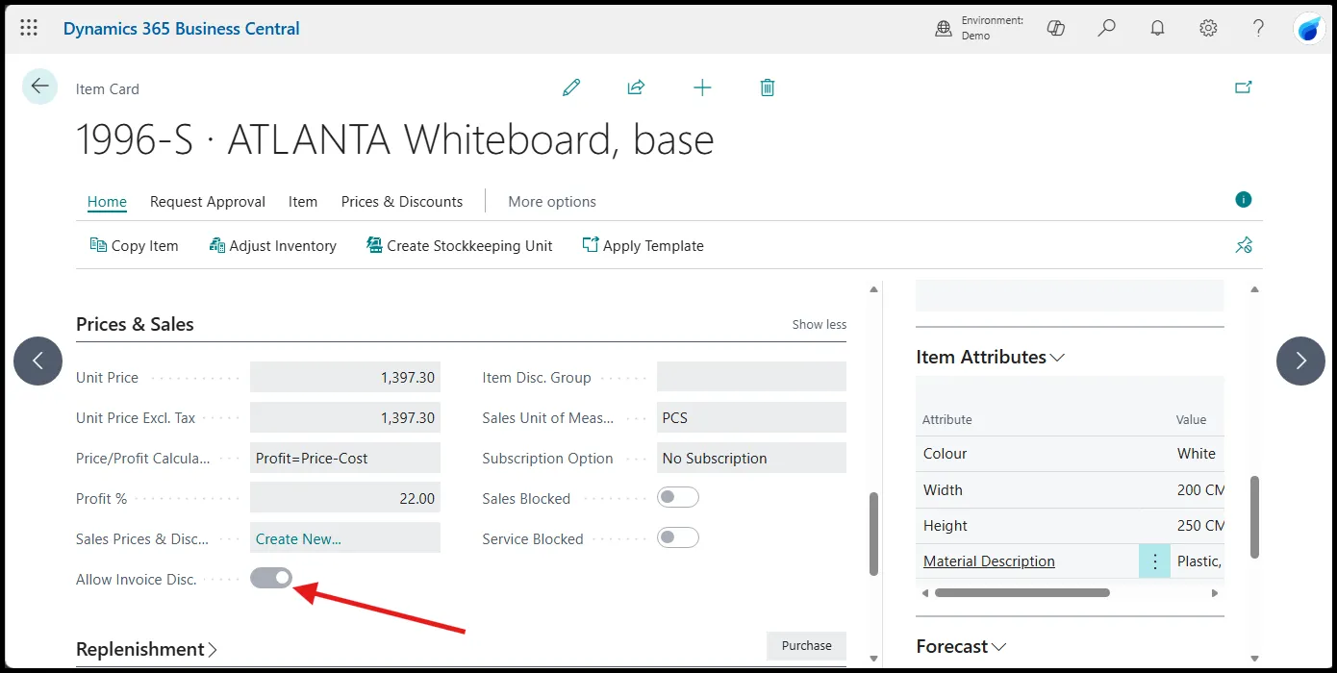This screenshot has height=673, width=1337.
Task: Go to next record arrow
Action: (x=1300, y=361)
